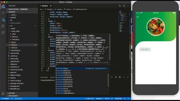This screenshot has height=101, width=180.
Task: Select borderEndColor suggestion
Action: (82, 71)
